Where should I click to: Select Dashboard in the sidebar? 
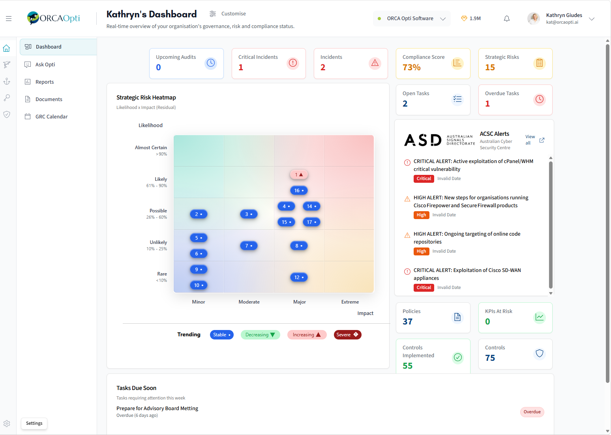(x=58, y=47)
